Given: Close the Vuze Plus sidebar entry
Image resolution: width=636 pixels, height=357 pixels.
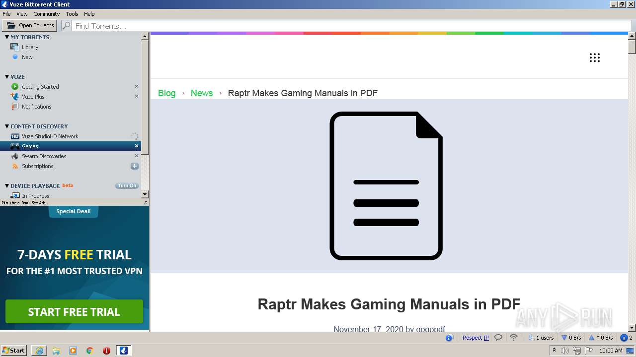Looking at the screenshot, I should (137, 96).
